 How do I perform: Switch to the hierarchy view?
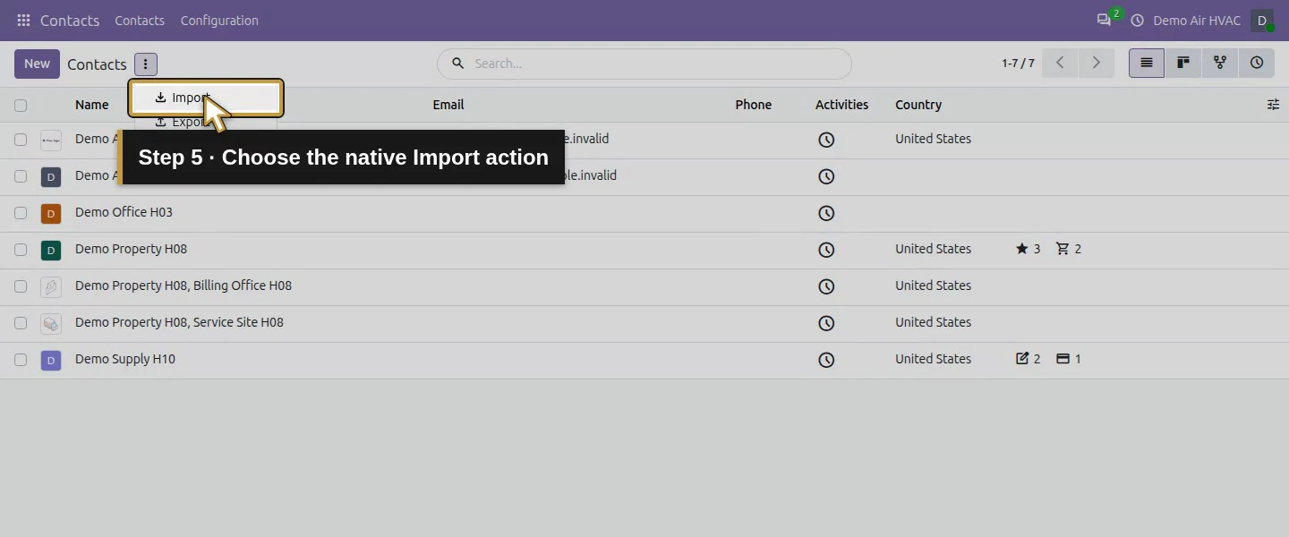coord(1220,63)
